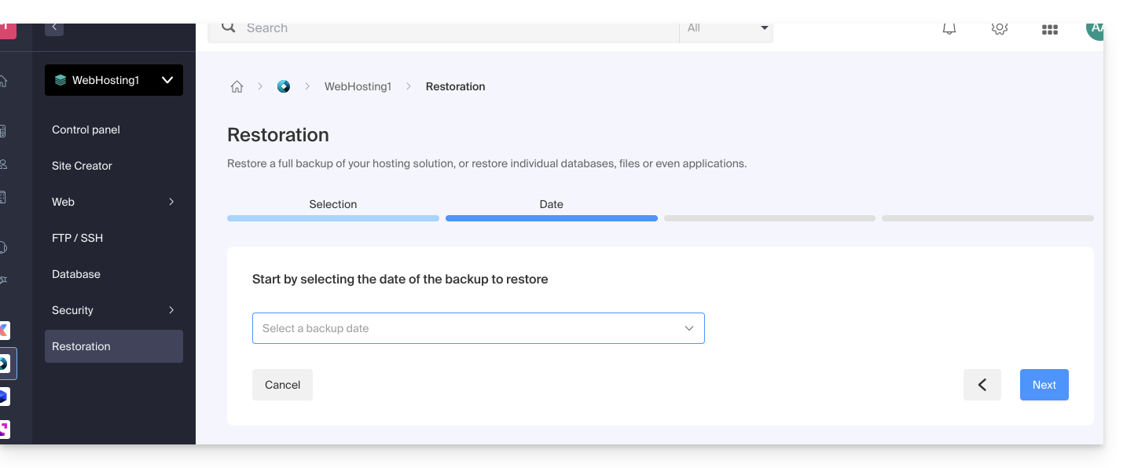1127x468 pixels.
Task: Open the notifications bell
Action: point(949,29)
